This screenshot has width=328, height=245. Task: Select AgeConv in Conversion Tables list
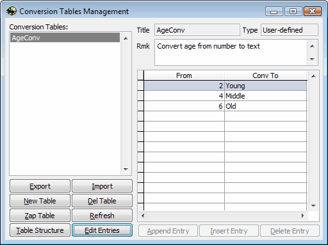click(x=65, y=38)
